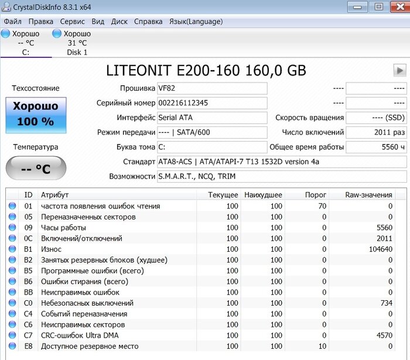Click the drive letter field C:
This screenshot has width=410, height=360.
click(212, 147)
